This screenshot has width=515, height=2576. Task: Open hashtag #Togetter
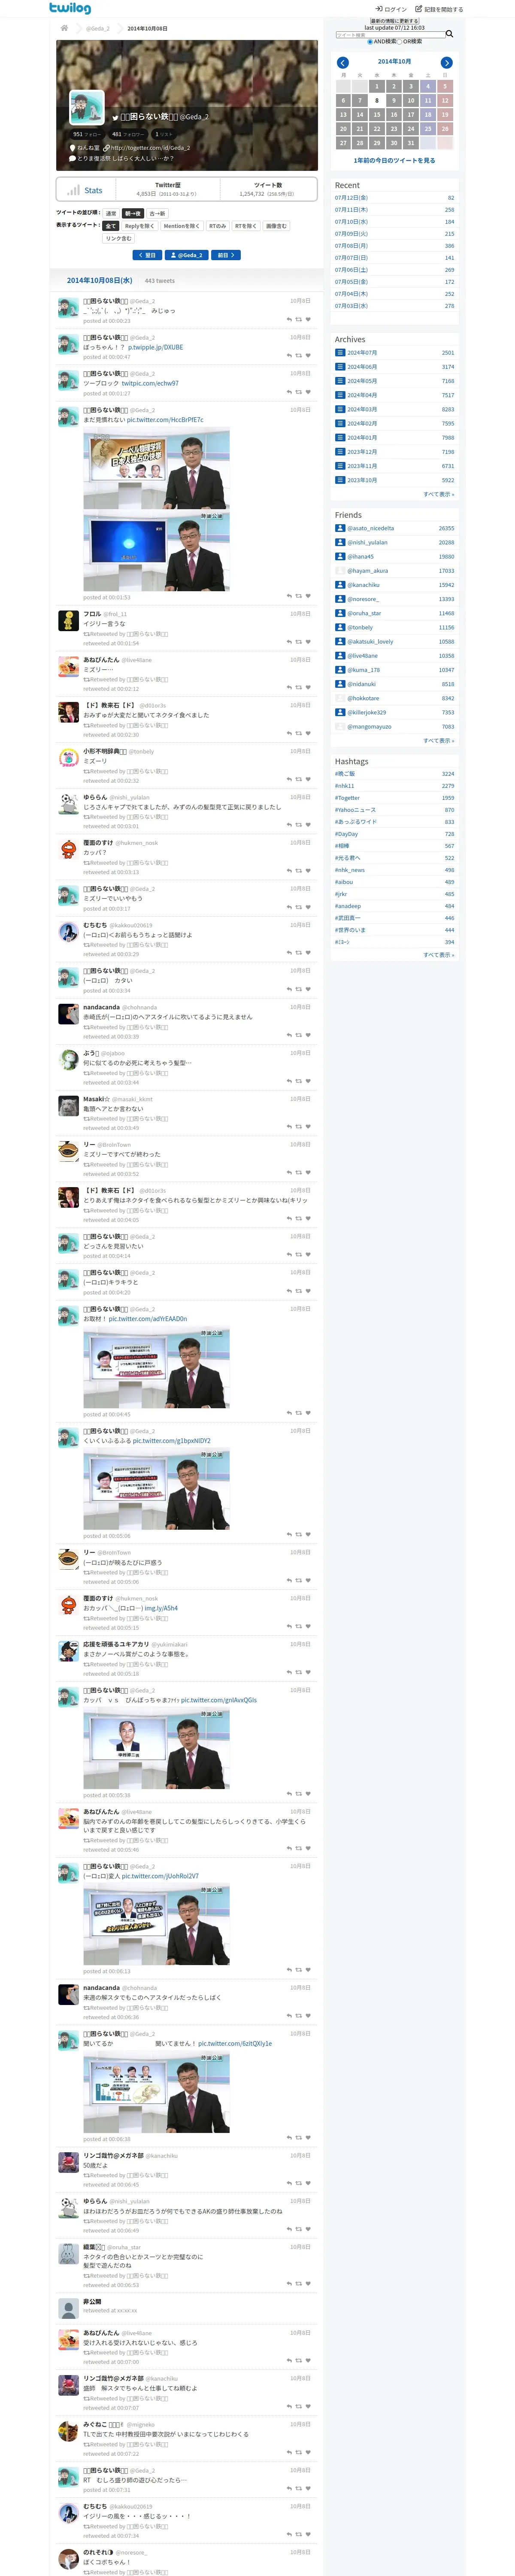tap(347, 798)
